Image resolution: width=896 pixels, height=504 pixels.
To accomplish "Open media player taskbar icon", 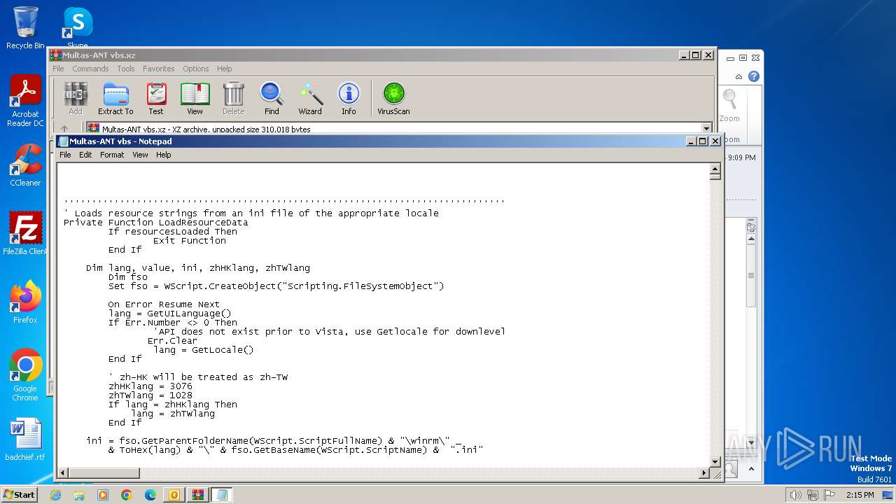I will coord(103,495).
